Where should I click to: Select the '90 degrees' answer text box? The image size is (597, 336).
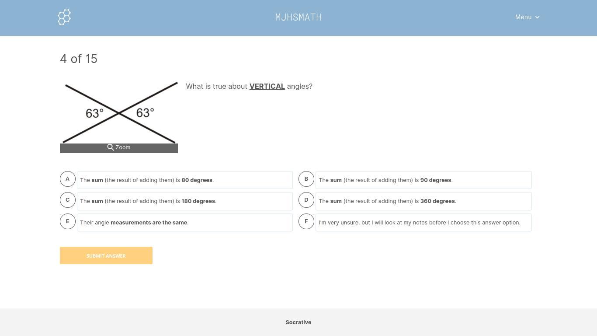coord(423,180)
